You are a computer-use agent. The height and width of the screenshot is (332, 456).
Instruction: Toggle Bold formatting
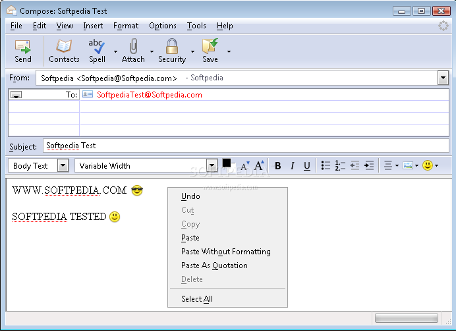(x=278, y=166)
